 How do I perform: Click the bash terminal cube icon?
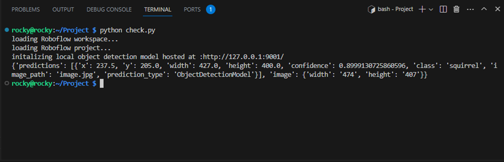(371, 10)
